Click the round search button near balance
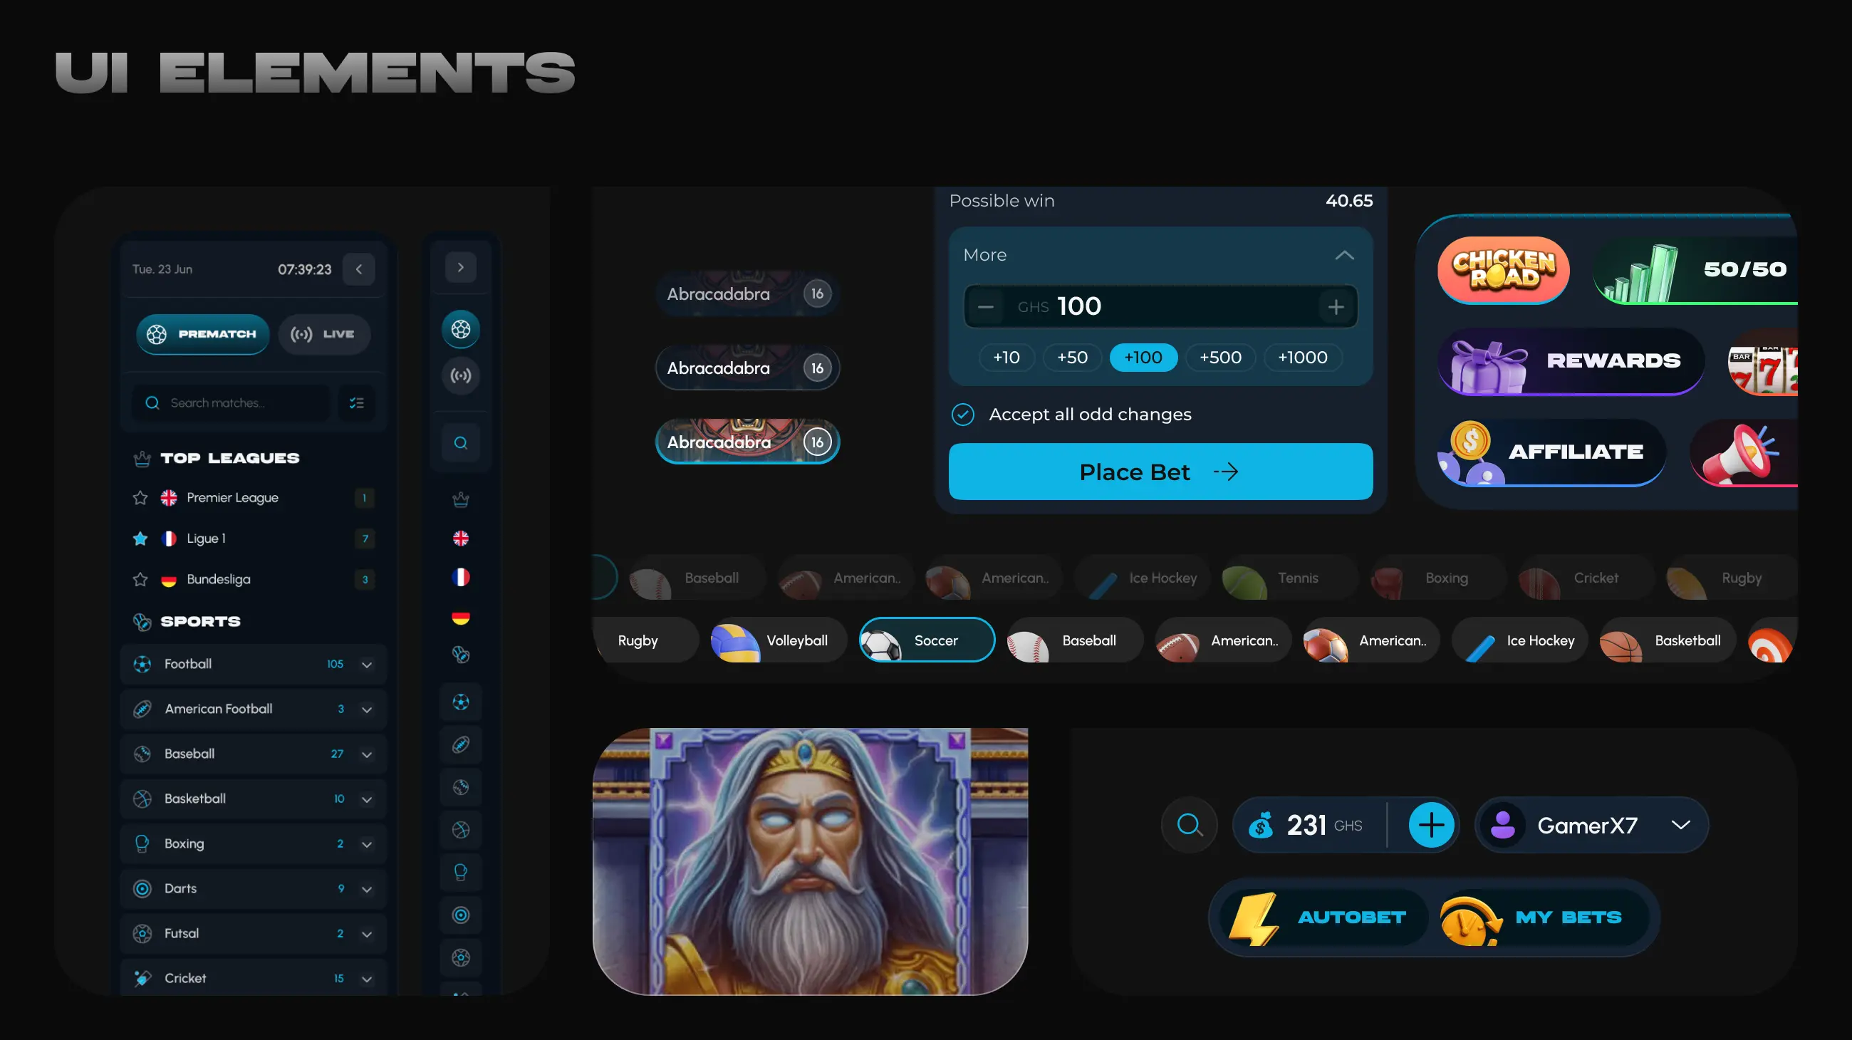This screenshot has width=1852, height=1040. point(1190,825)
